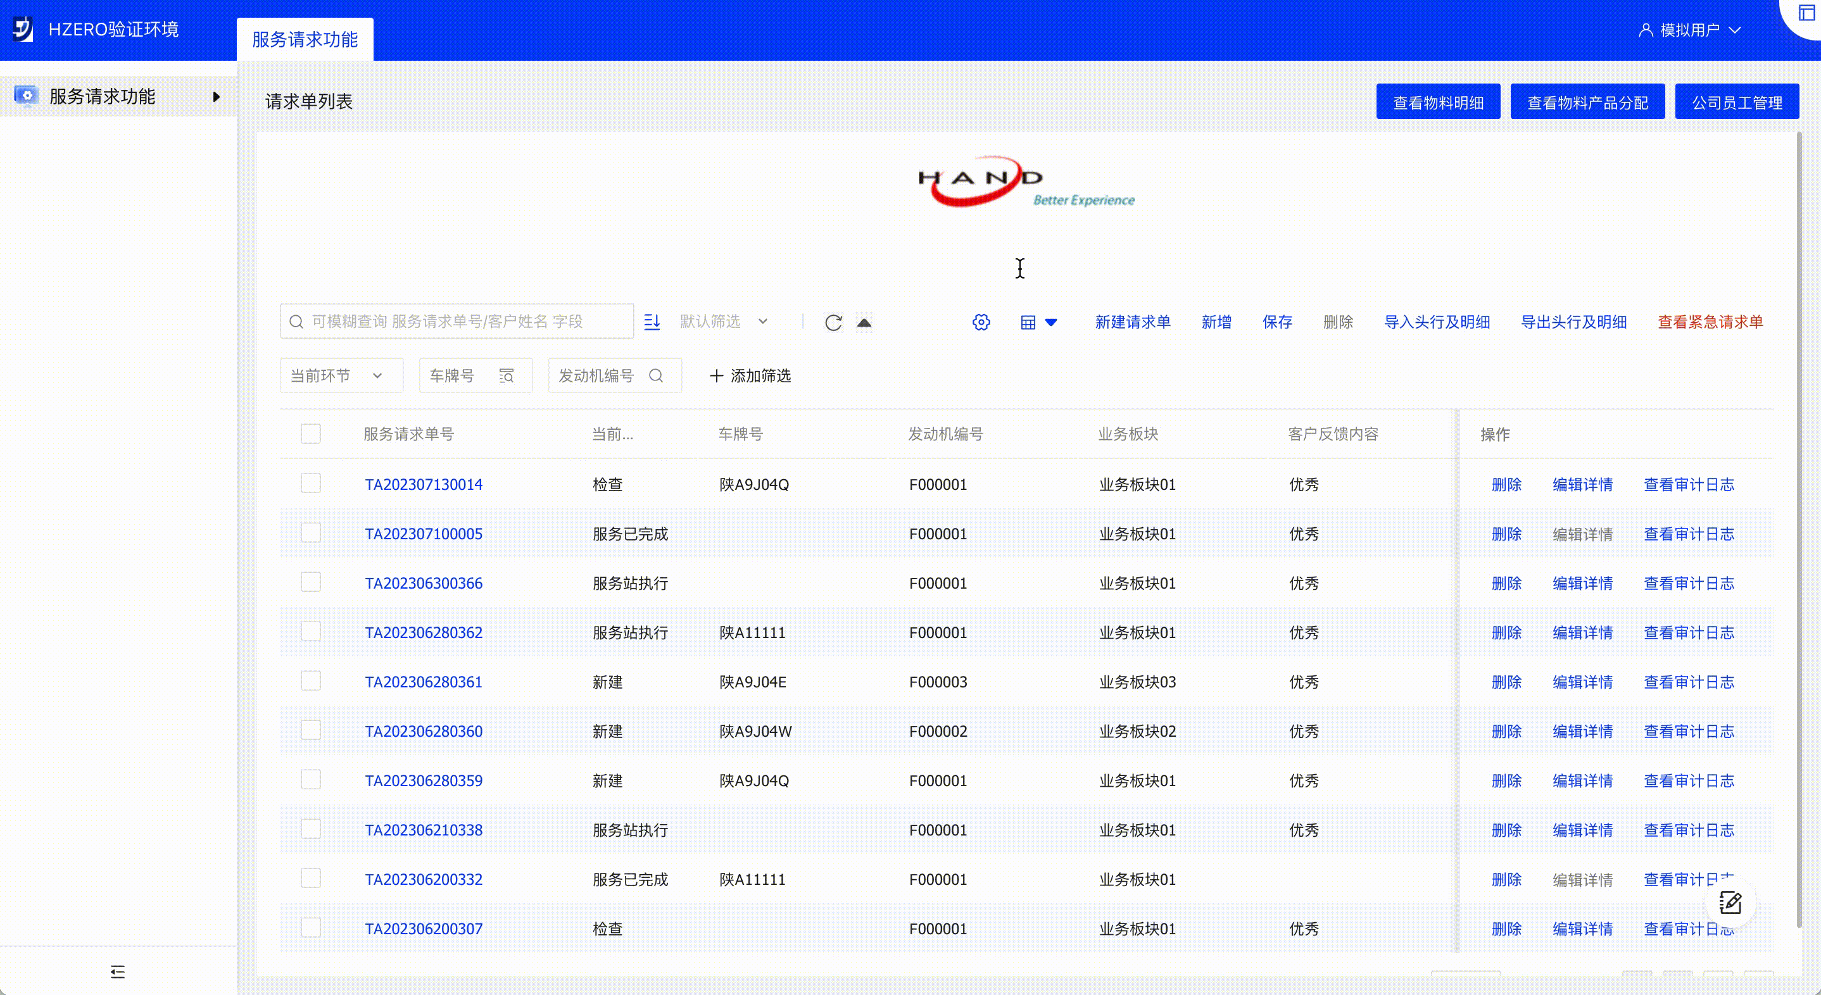Check the select-all checkbox in table header
The height and width of the screenshot is (995, 1821).
310,433
